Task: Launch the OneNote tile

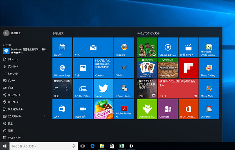Action: [x=168, y=109]
